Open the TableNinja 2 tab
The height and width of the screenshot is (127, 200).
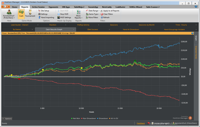click(79, 7)
